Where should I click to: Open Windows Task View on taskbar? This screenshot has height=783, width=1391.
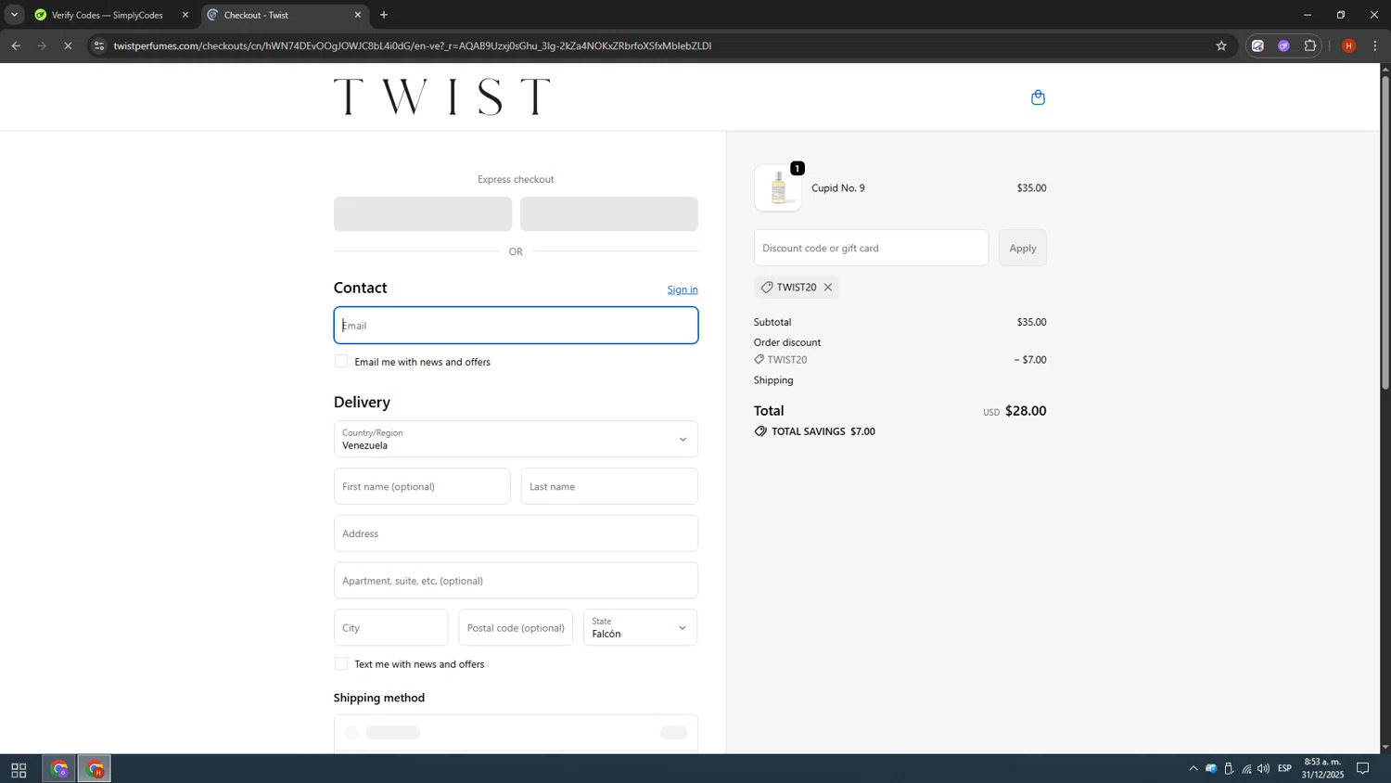point(19,769)
